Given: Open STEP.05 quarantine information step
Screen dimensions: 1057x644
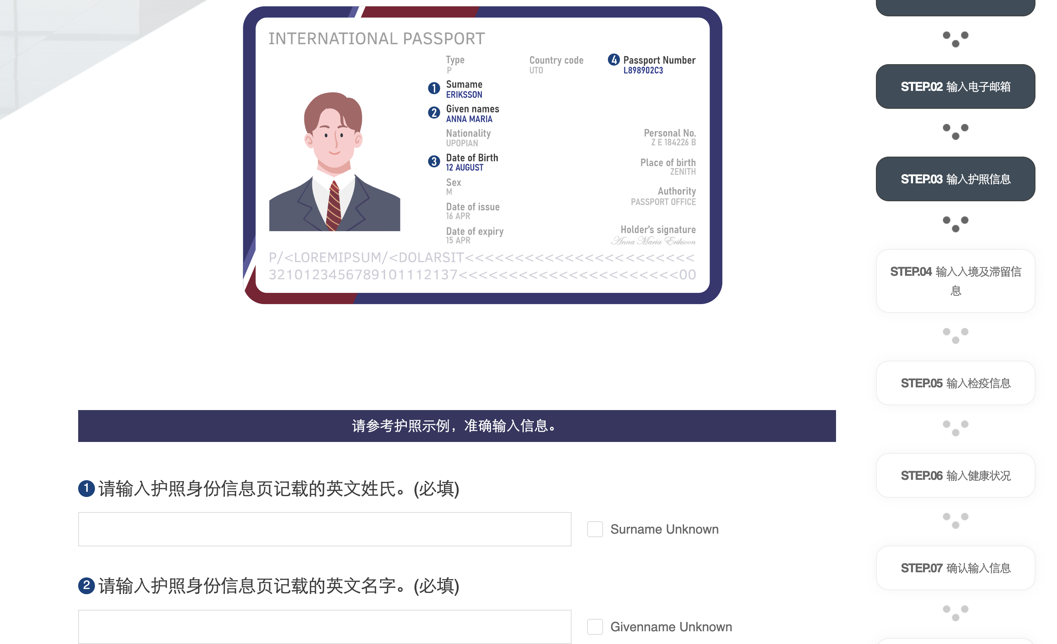Looking at the screenshot, I should 955,383.
